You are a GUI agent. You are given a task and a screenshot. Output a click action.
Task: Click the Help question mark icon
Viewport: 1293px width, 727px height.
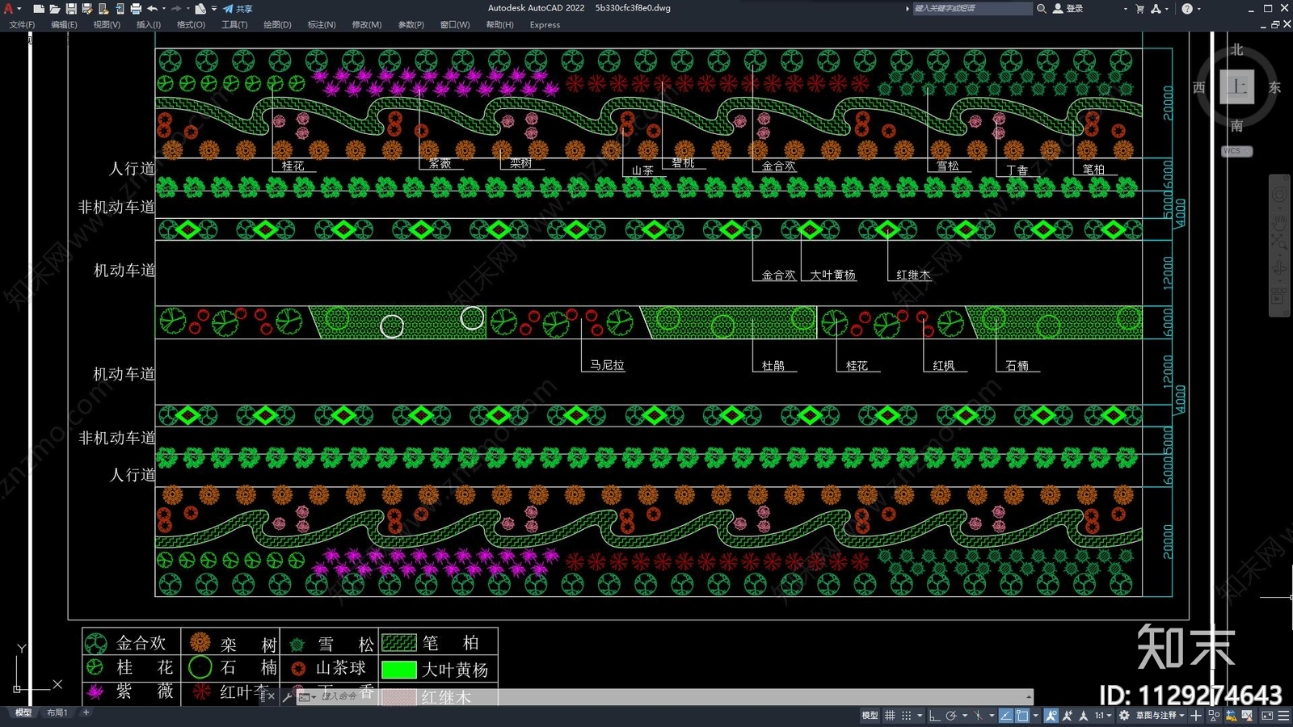[x=1186, y=8]
